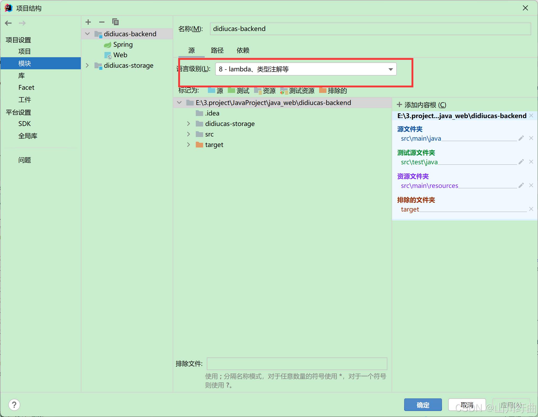Remove src\test\java from test sources
Image resolution: width=538 pixels, height=417 pixels.
coord(531,162)
